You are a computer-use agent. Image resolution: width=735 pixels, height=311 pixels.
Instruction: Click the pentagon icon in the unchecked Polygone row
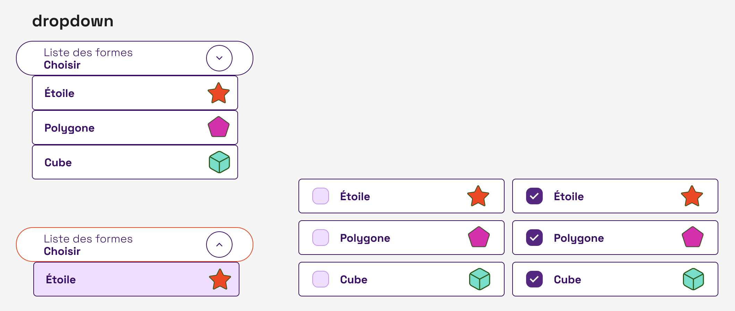(479, 237)
